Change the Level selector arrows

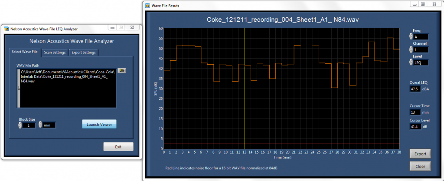411,63
